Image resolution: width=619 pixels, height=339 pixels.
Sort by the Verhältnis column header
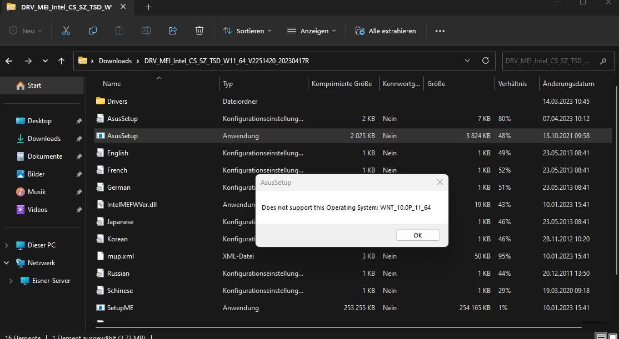click(x=512, y=84)
